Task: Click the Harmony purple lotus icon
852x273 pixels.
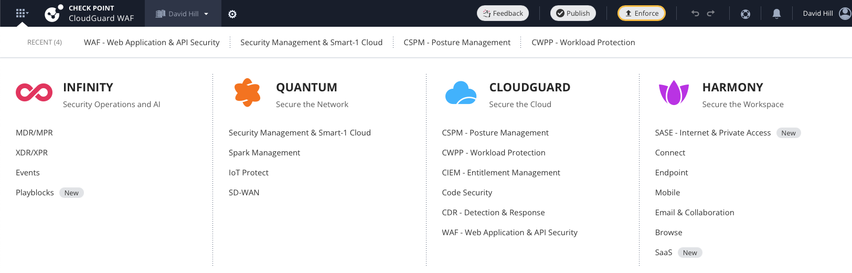Action: [x=674, y=93]
